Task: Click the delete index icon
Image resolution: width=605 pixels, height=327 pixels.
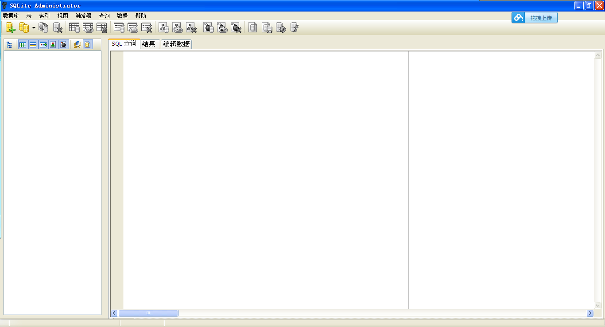Action: [x=147, y=27]
